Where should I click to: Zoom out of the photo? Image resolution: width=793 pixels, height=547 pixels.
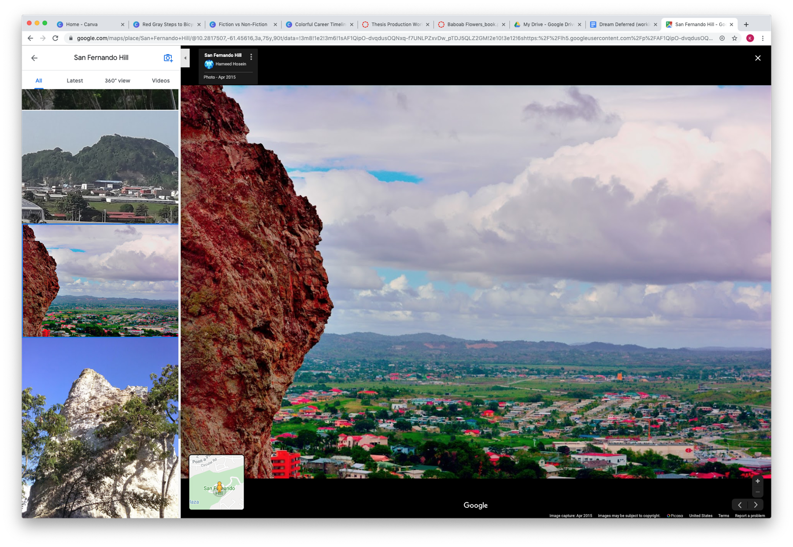pyautogui.click(x=757, y=492)
